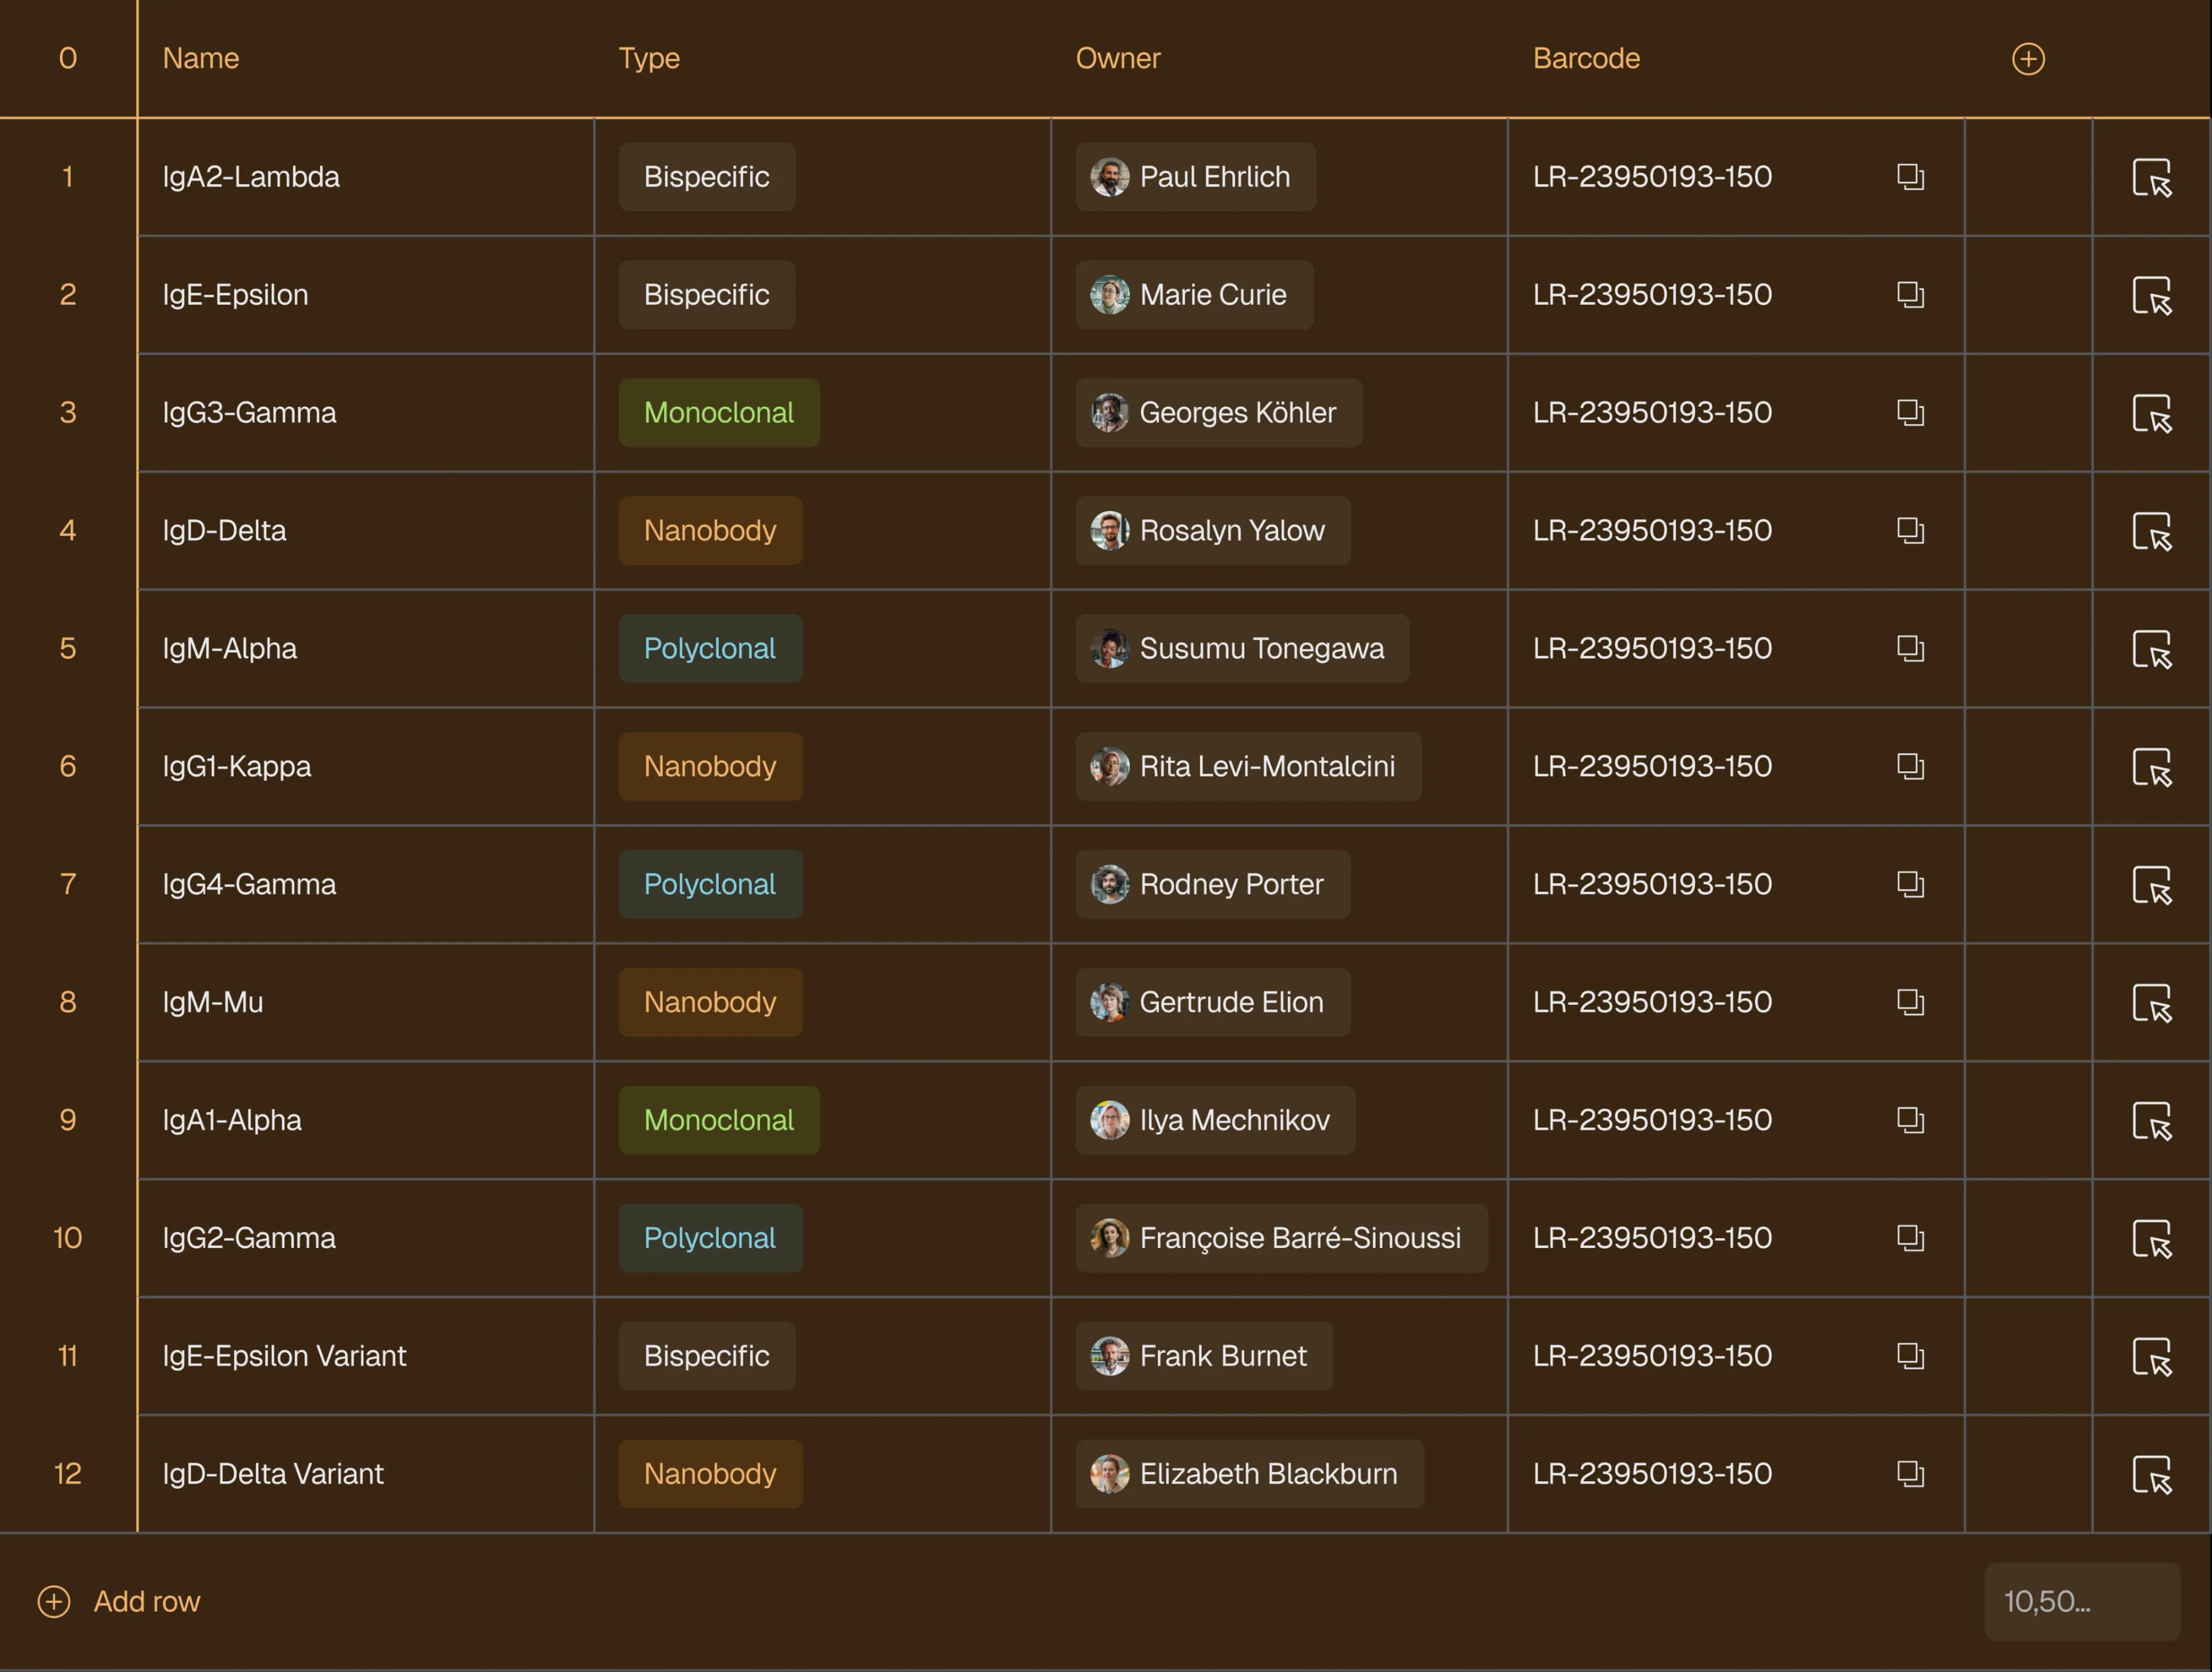2212x1672 pixels.
Task: Open row select icon for IgG4-Gamma
Action: pos(2152,886)
